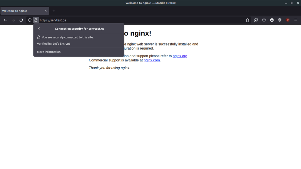Screen dimensions: 301x169
Task: Click More information in the security panel
Action: [x=49, y=52]
